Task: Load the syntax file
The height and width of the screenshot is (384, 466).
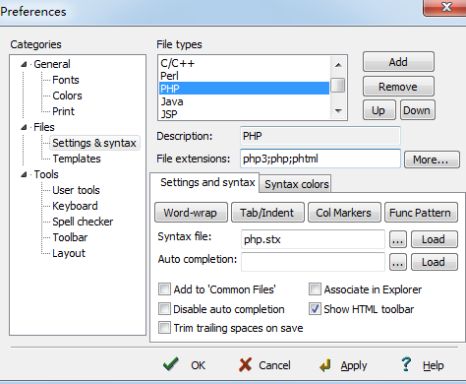Action: (434, 239)
